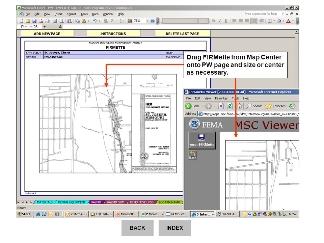
Task: Open the Chart Wizard icon
Action: coord(130,21)
